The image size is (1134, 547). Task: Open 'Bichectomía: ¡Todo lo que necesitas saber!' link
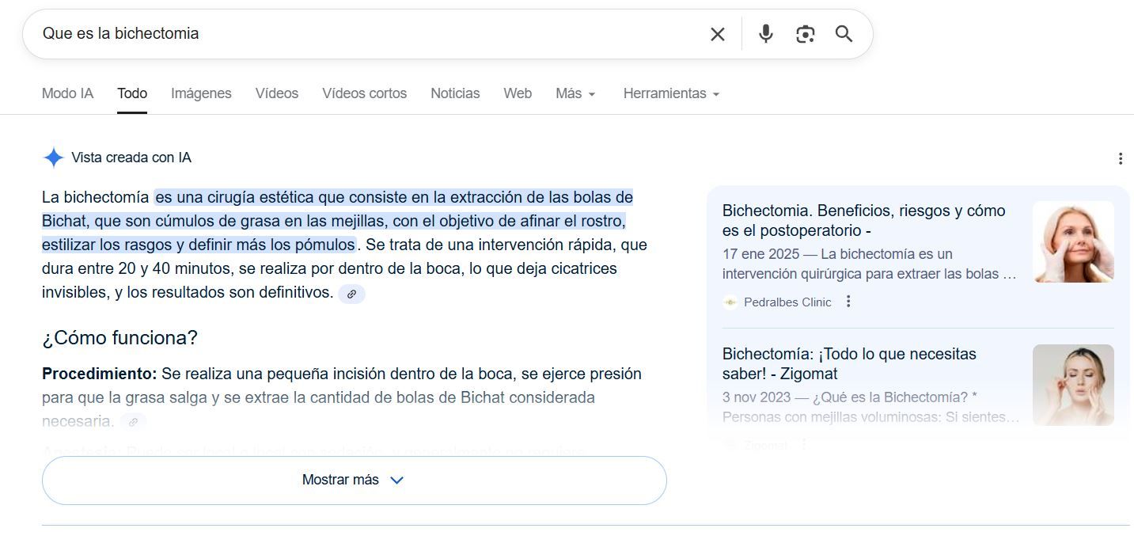point(849,363)
